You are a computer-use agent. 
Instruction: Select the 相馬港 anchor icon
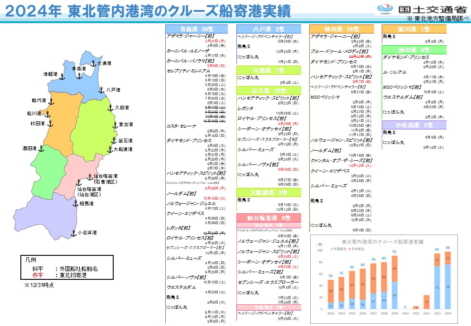coord(76,203)
